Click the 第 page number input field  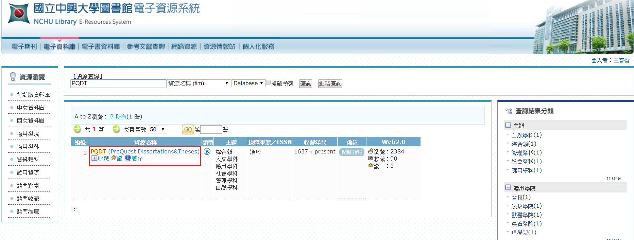[x=211, y=129]
